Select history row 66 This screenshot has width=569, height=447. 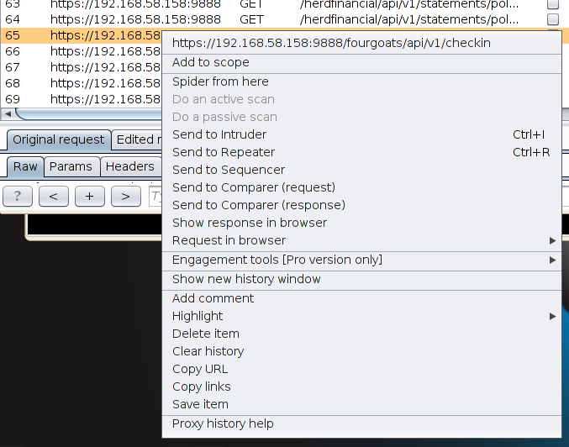pyautogui.click(x=82, y=51)
